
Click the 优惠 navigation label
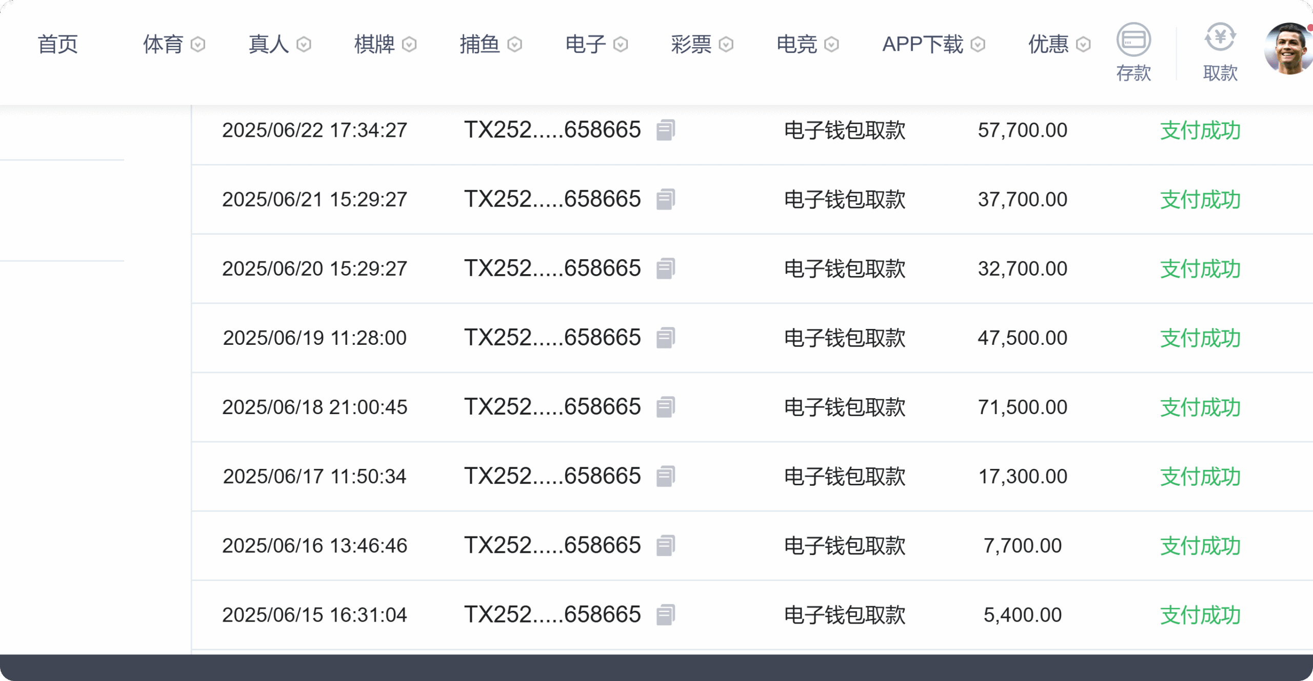click(1048, 45)
